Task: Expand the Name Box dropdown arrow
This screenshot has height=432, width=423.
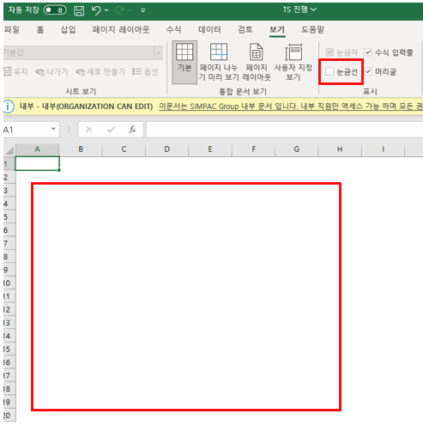Action: tap(53, 130)
